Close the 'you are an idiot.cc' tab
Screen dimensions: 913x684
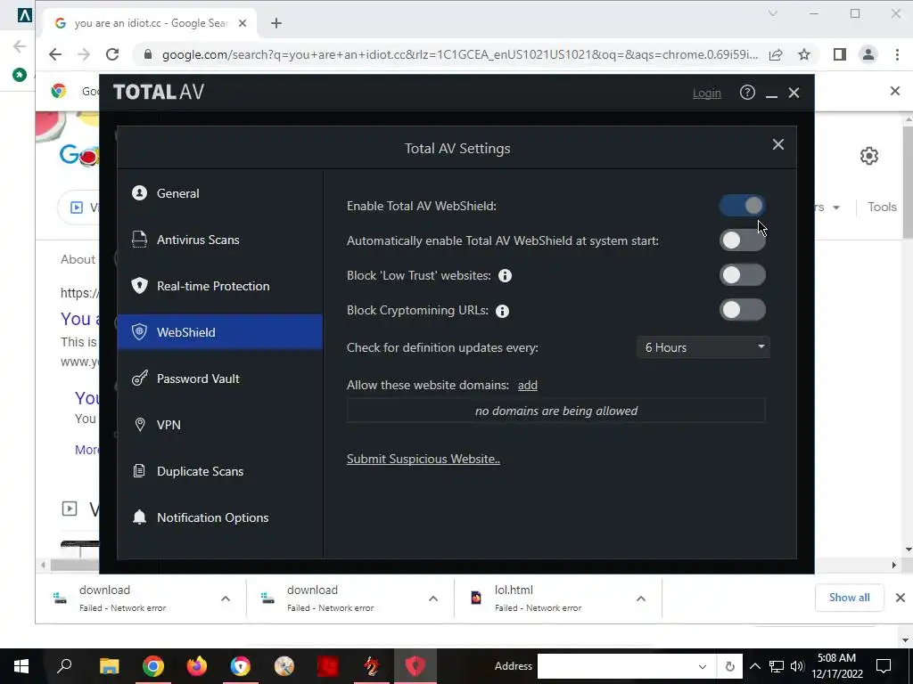[243, 23]
